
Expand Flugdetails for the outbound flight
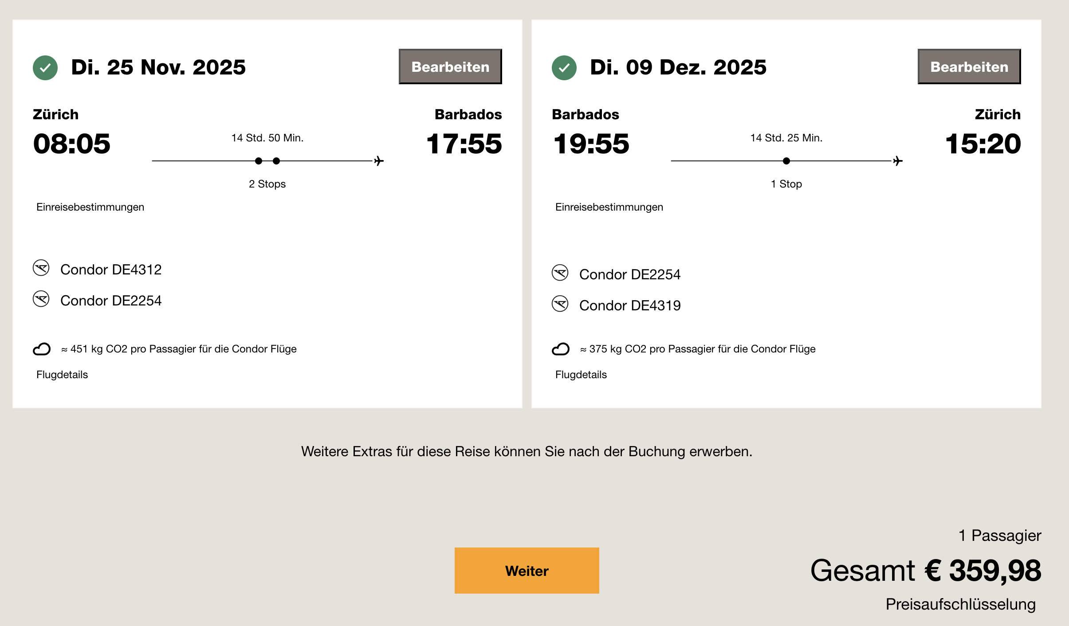(x=62, y=375)
